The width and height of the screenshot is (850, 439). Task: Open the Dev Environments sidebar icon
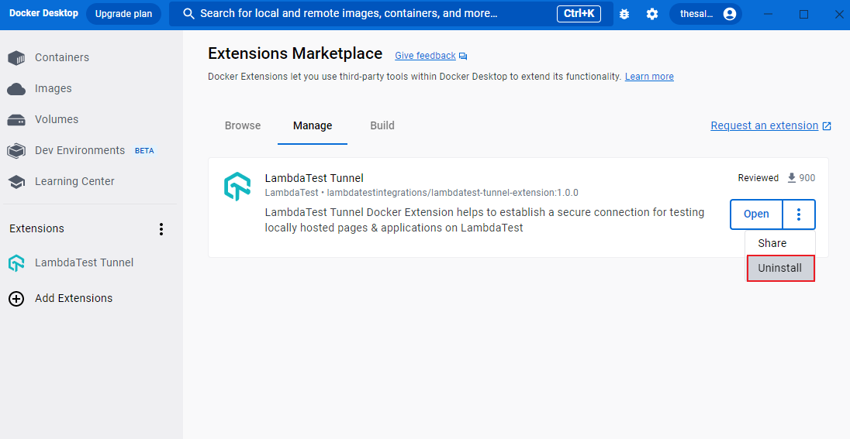(x=16, y=151)
